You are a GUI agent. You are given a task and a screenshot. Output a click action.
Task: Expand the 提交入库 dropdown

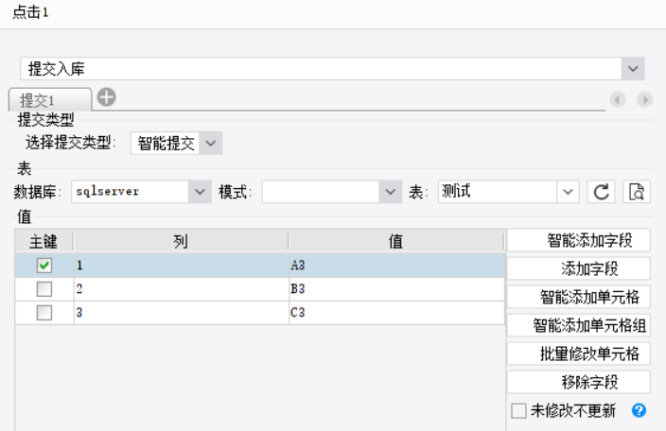[x=633, y=68]
